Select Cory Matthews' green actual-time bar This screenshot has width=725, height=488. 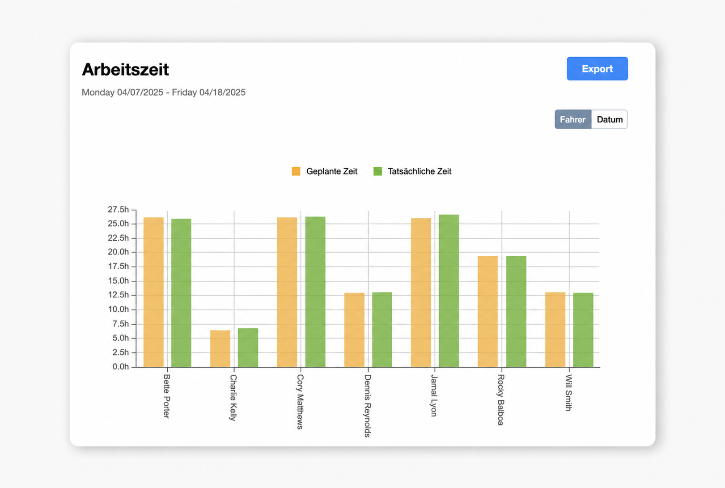point(315,292)
